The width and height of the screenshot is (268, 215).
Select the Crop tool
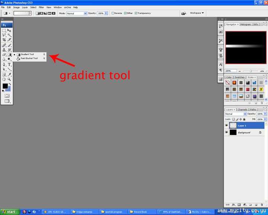coord(4,40)
